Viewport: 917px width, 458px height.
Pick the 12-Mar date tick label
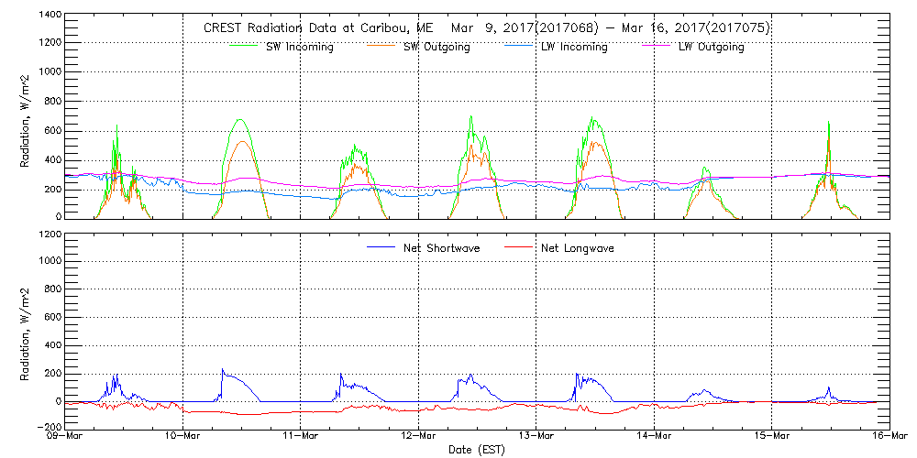pos(418,438)
